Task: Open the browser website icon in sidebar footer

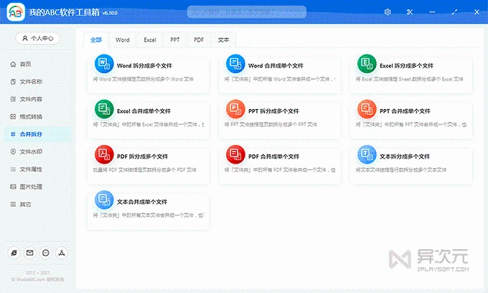Action: click(14, 253)
